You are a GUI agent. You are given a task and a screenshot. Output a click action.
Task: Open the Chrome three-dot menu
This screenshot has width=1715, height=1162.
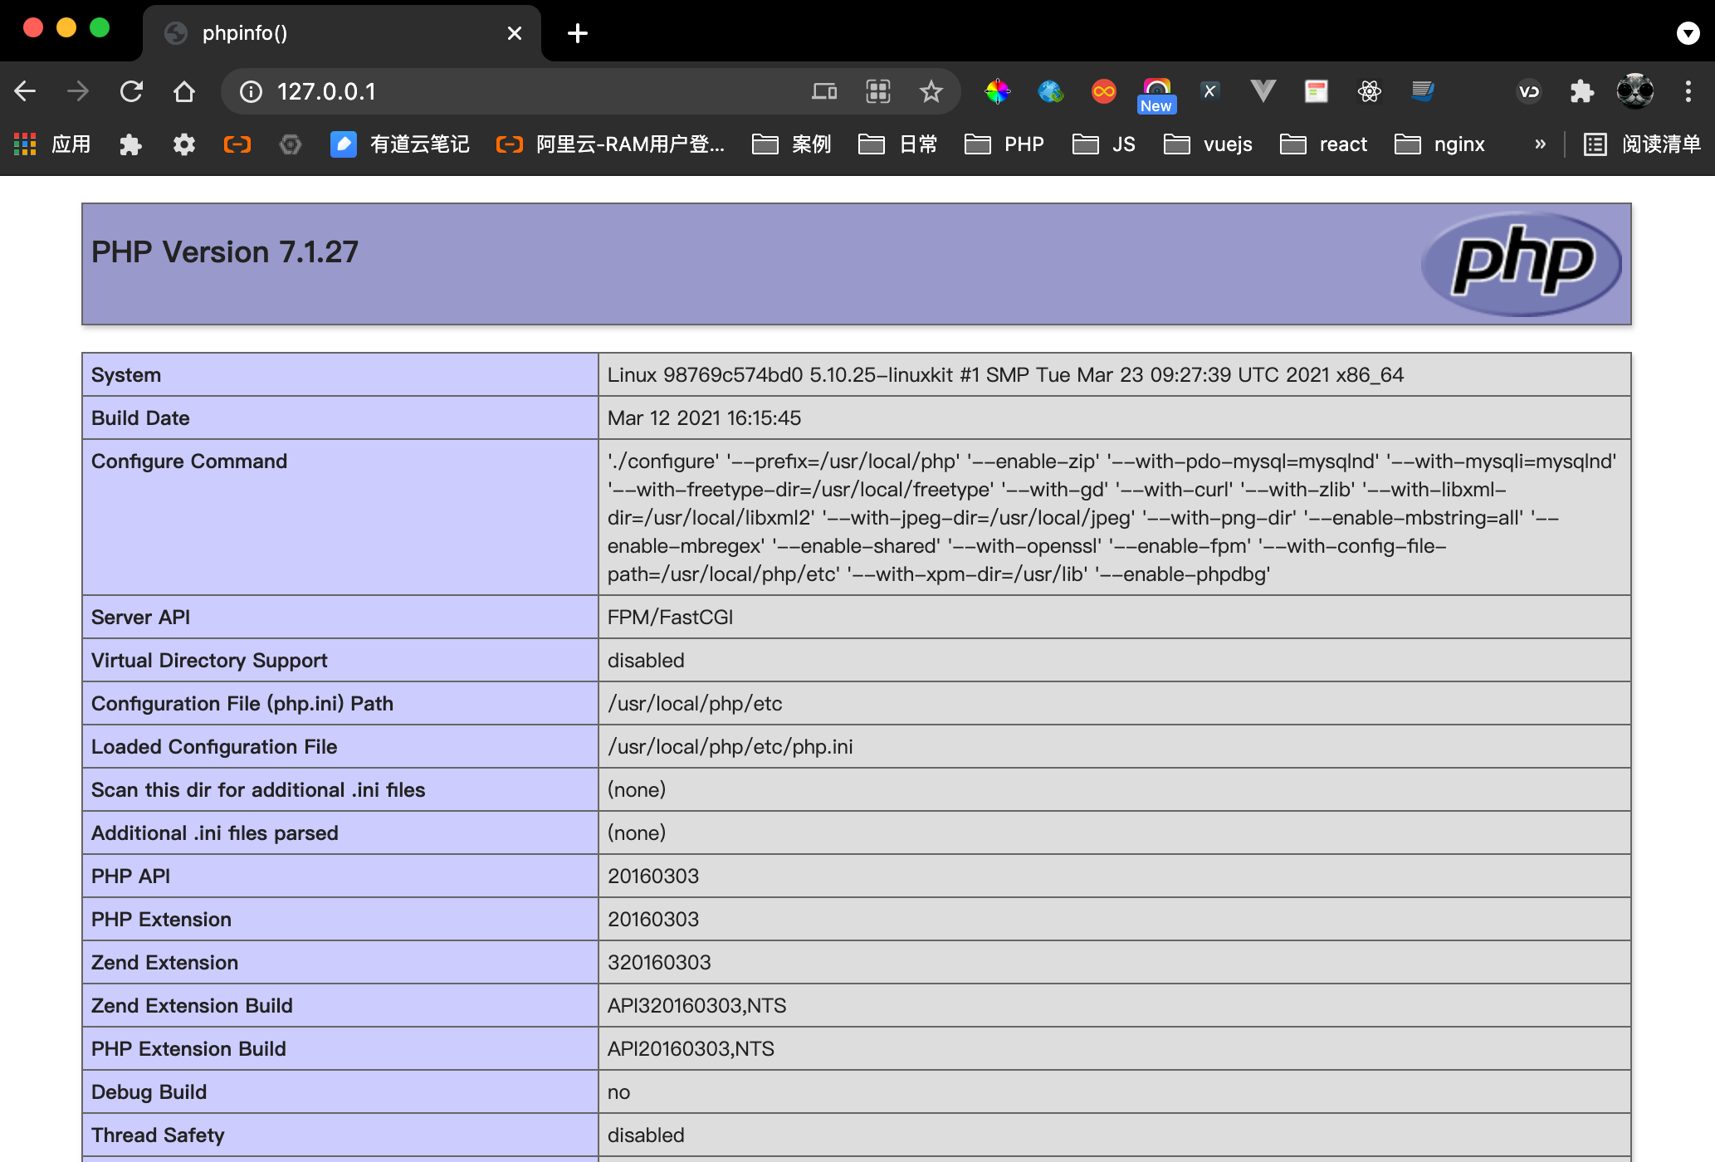click(1688, 91)
